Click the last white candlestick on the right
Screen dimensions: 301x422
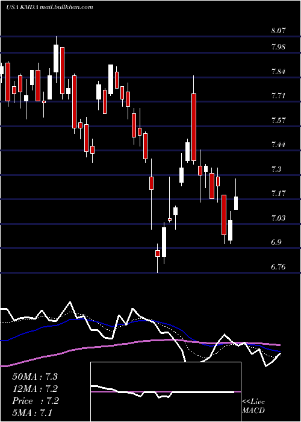coord(236,203)
